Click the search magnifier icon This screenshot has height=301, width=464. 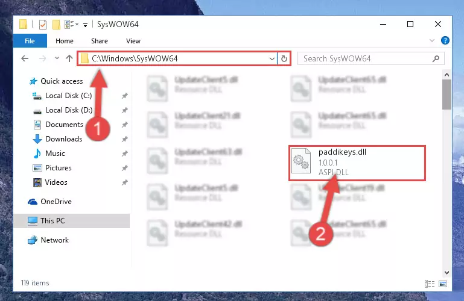(436, 59)
